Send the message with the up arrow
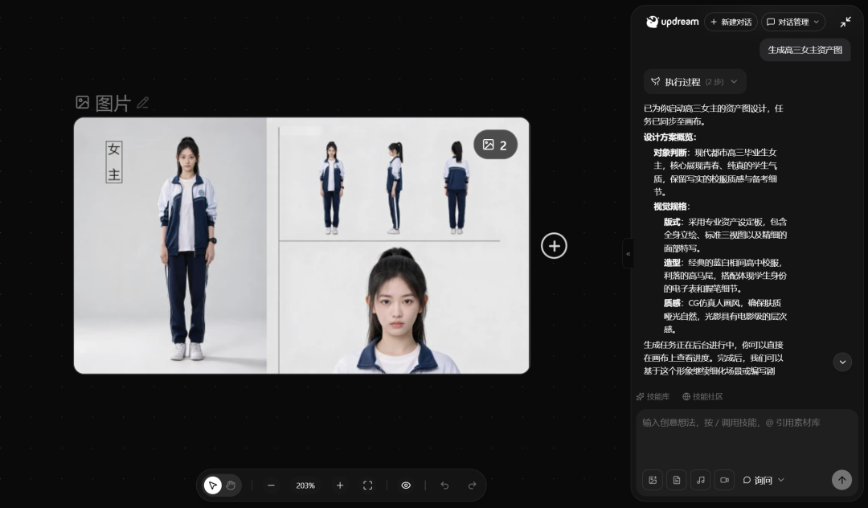This screenshot has height=508, width=868. (841, 480)
